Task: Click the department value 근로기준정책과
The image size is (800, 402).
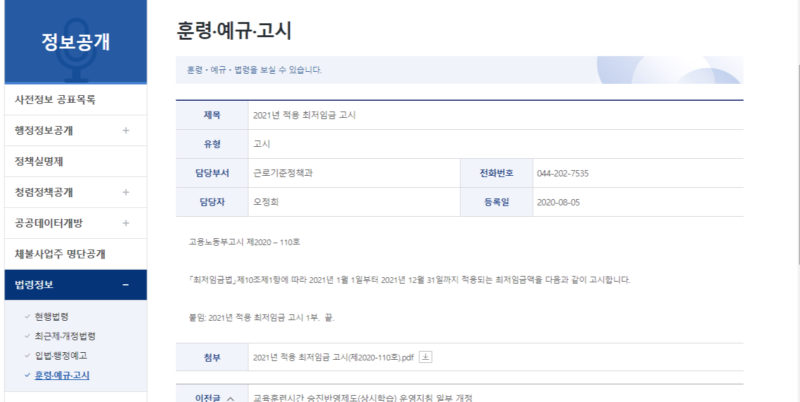Action: click(283, 173)
